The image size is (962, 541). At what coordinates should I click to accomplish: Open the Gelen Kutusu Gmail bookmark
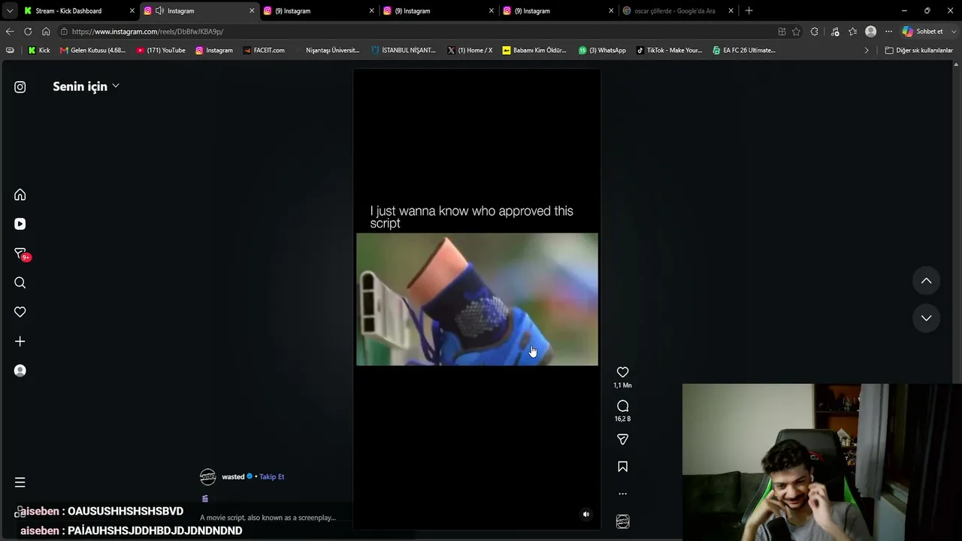coord(93,50)
